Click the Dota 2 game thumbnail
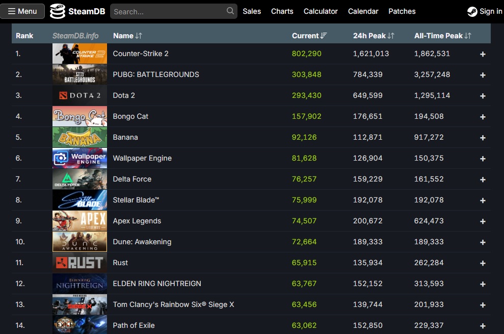The width and height of the screenshot is (504, 334). tap(79, 95)
